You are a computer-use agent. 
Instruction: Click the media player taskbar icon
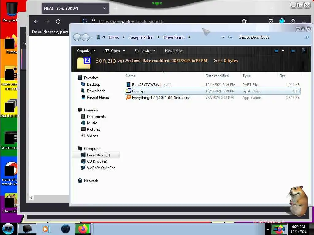[45, 229]
